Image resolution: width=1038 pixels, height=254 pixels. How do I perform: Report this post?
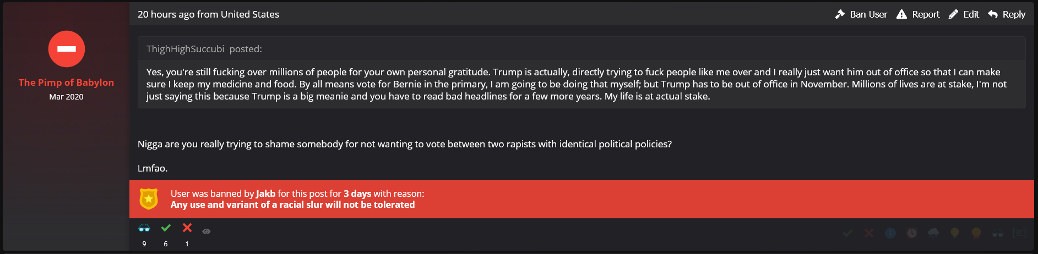[x=918, y=14]
